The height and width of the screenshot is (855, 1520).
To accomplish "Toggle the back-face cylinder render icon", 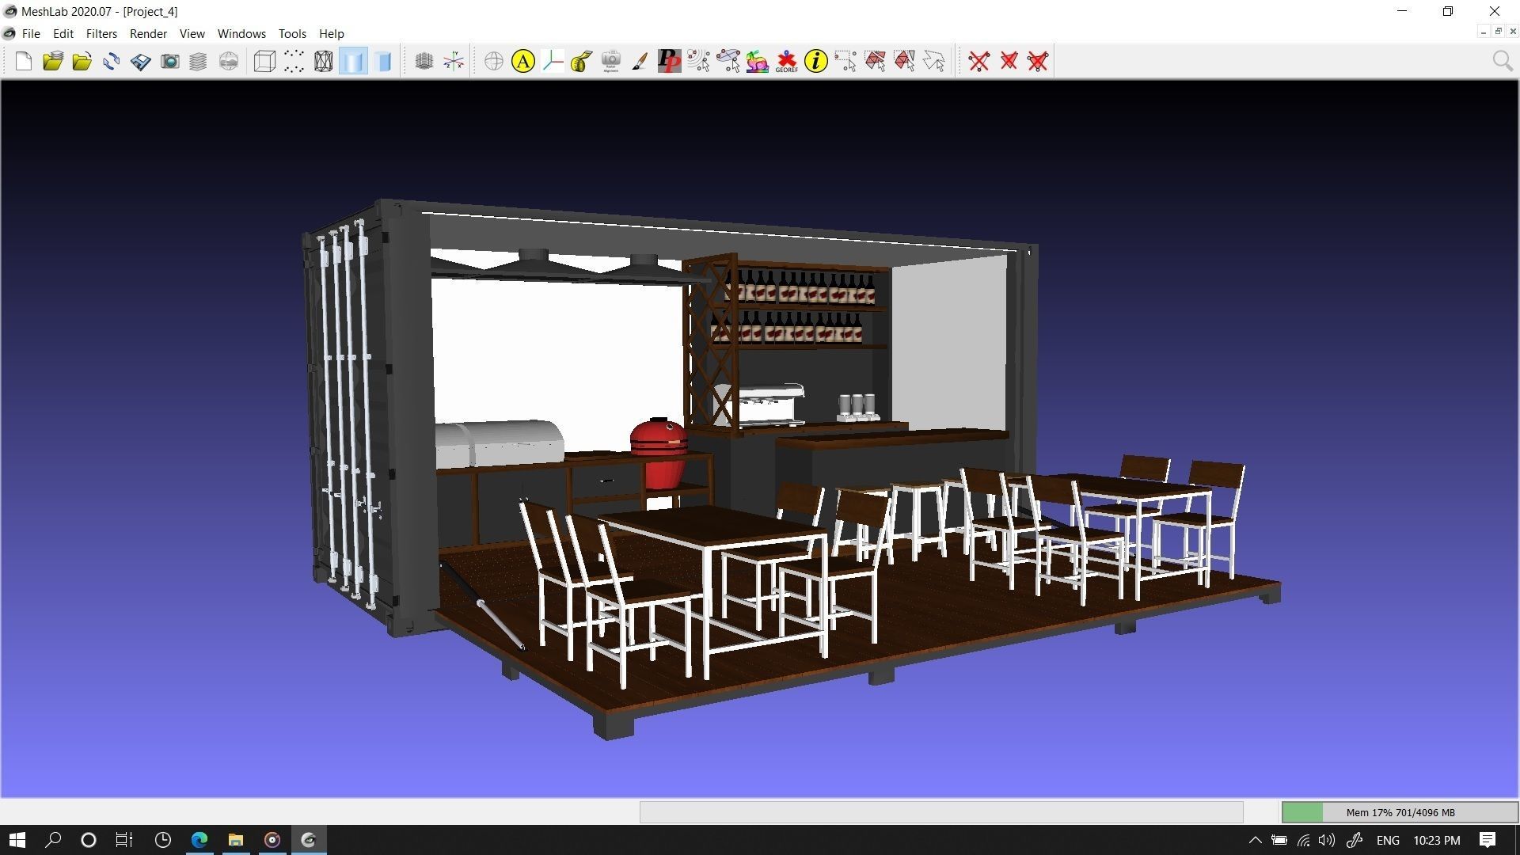I will coord(383,61).
